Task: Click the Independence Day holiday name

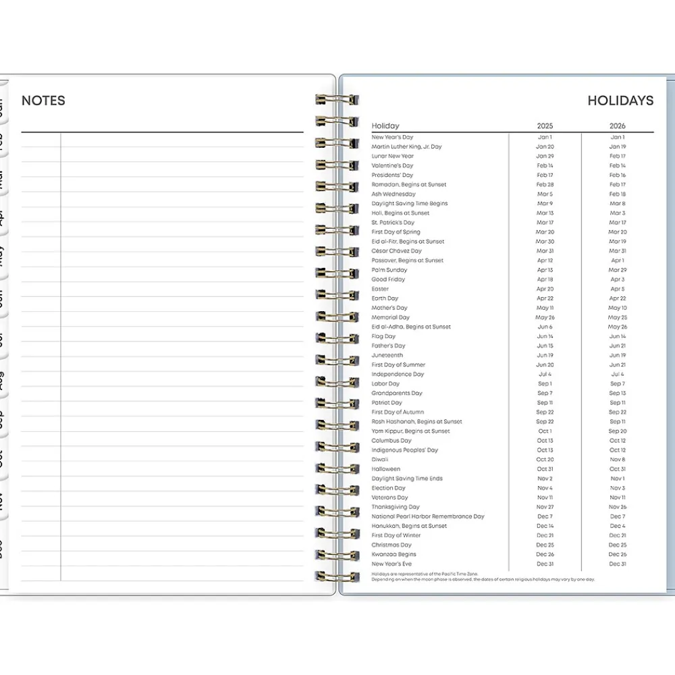Action: coord(398,374)
